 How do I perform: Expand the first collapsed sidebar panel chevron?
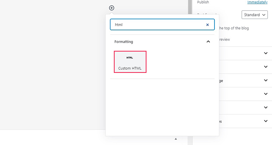(266, 53)
